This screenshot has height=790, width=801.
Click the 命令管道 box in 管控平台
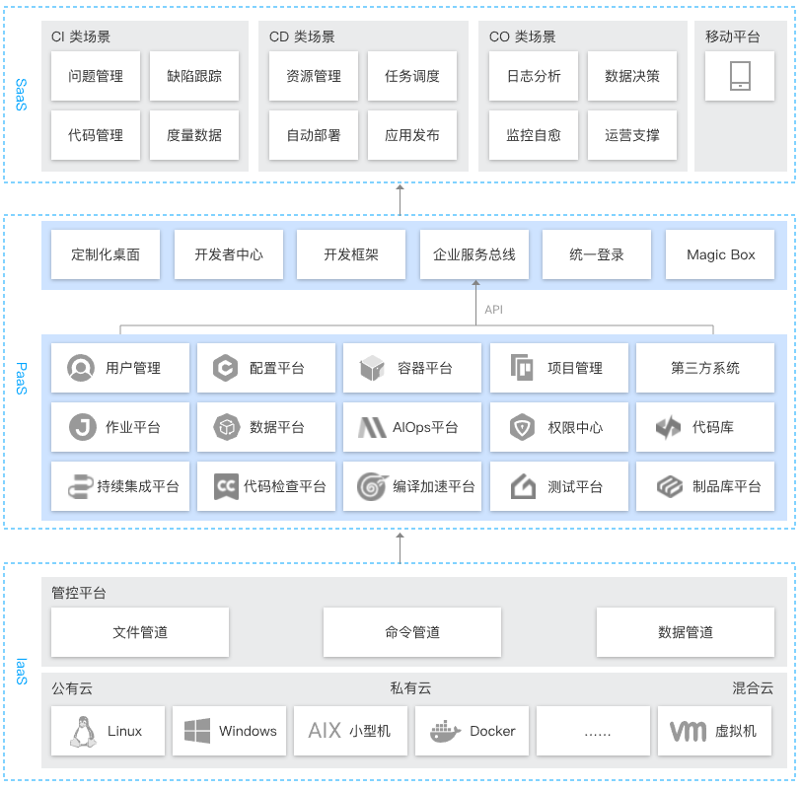tap(412, 632)
